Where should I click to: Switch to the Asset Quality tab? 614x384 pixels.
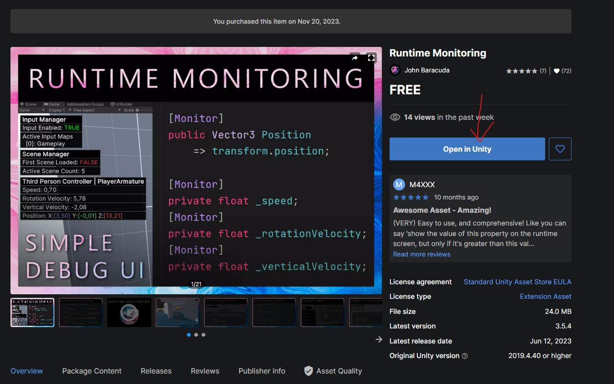pos(333,371)
